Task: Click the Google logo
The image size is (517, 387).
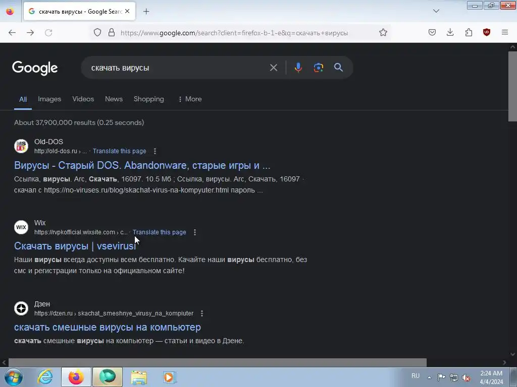Action: tap(35, 68)
